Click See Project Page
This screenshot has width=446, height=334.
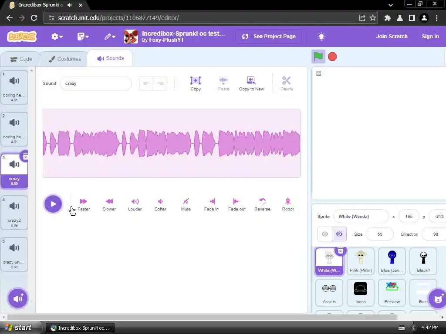[268, 37]
